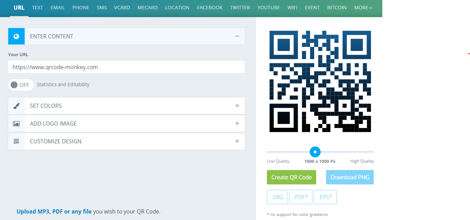Click the ADD LOGO IMAGE section label
The image size is (470, 220).
click(53, 124)
